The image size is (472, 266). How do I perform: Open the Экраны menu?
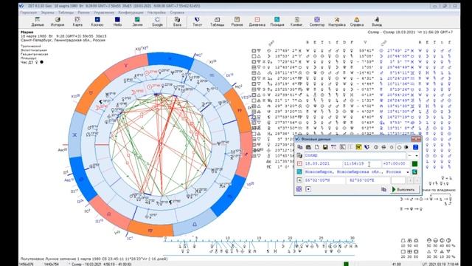point(47,13)
